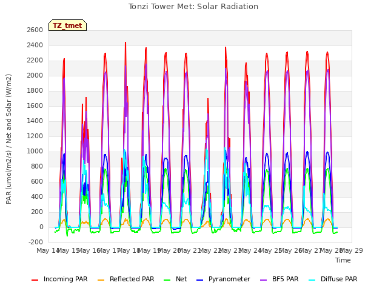This screenshot has height=291, width=388.
Task: Click the TZ_tmet label box
Action: (x=67, y=25)
